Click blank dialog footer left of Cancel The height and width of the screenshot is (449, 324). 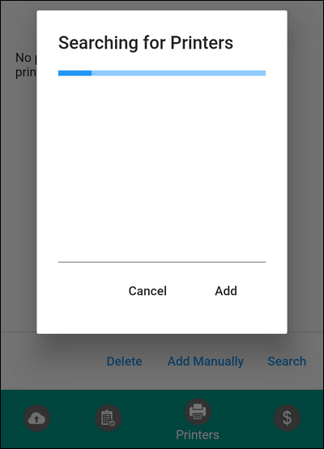click(x=86, y=291)
